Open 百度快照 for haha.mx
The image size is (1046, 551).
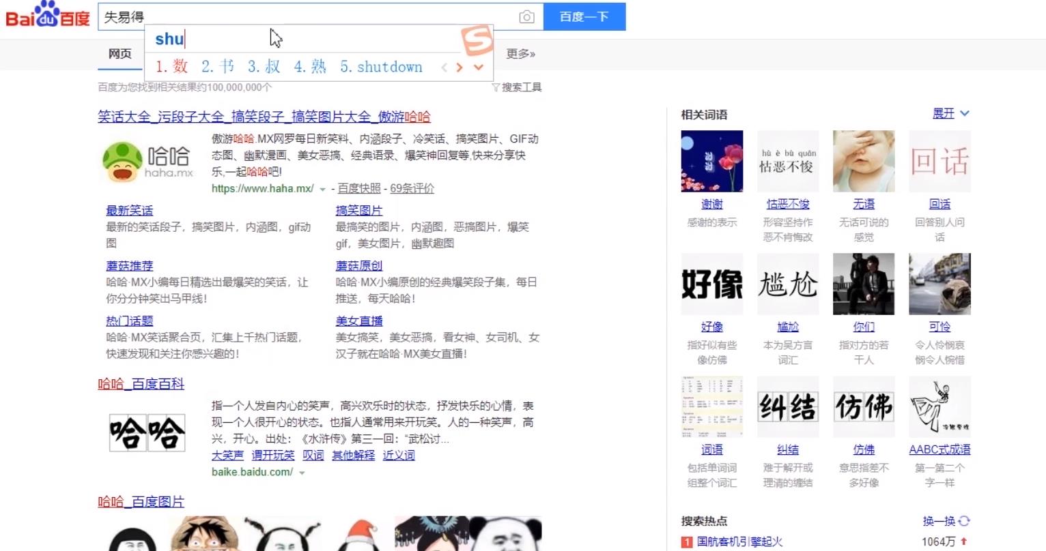coord(359,188)
